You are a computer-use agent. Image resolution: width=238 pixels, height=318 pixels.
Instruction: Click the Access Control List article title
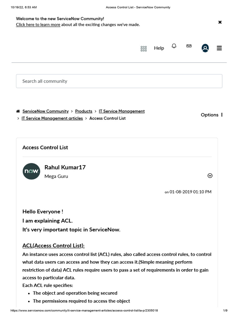pyautogui.click(x=45, y=148)
